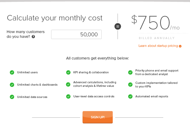Click checkmark next to Priority phone support
Image resolution: width=190 pixels, height=131 pixels.
coord(130,72)
